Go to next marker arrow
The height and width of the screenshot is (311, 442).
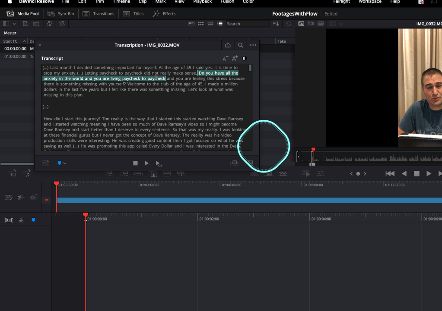[x=365, y=174]
